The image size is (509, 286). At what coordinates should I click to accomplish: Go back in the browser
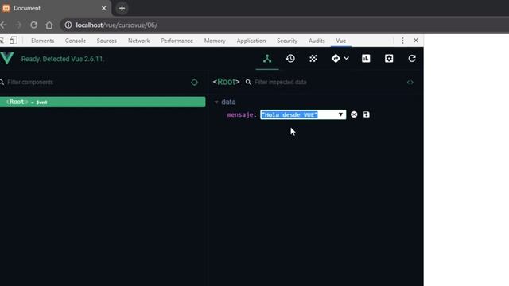click(3, 25)
